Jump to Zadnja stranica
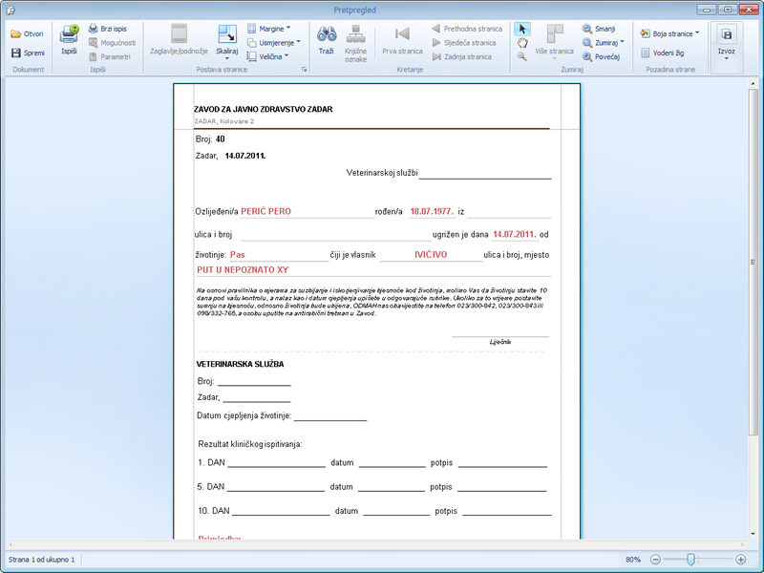Screen dimensions: 764x573 462,56
